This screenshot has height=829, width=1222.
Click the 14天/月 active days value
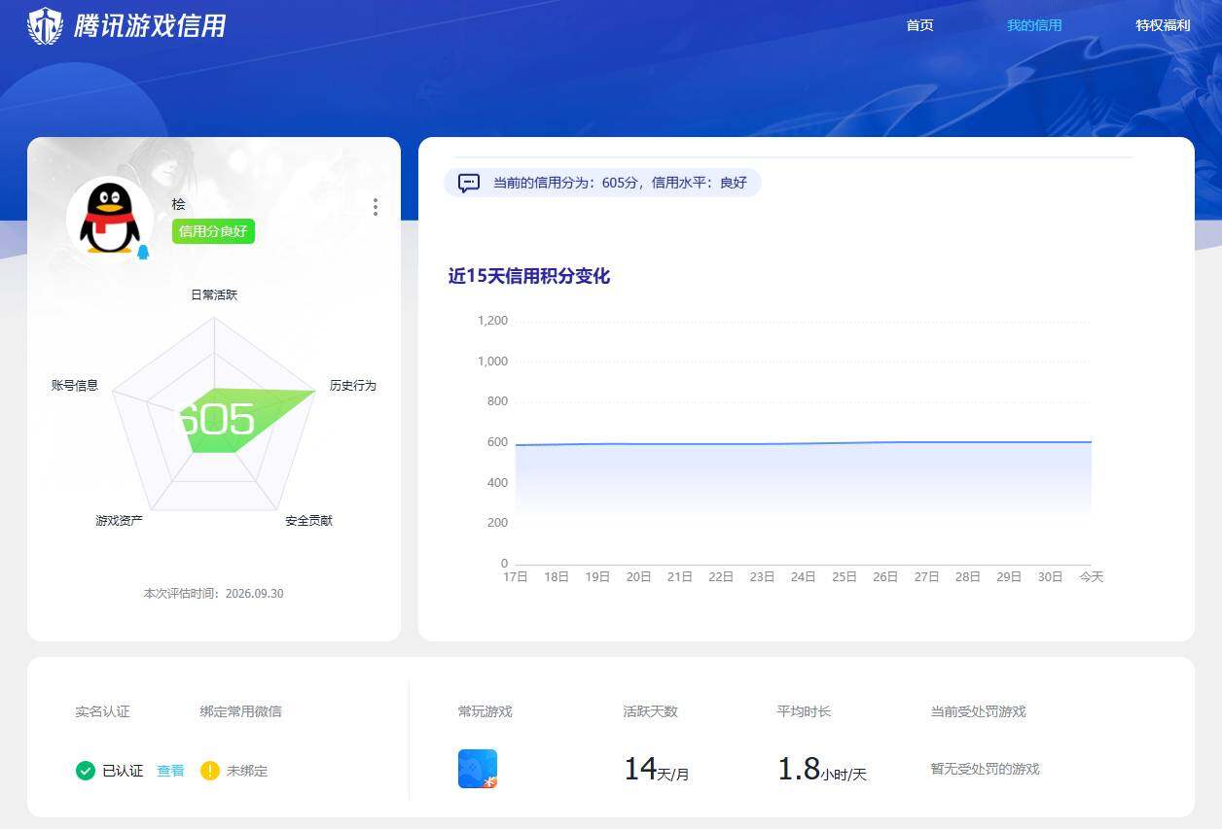pos(657,770)
